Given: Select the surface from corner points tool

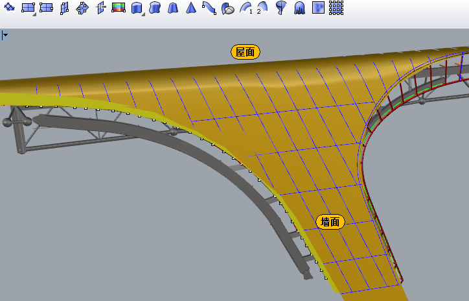Looking at the screenshot, I should (x=9, y=8).
